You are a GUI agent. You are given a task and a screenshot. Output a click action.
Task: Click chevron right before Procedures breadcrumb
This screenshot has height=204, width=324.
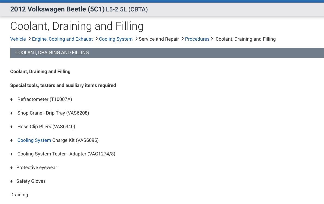182,39
